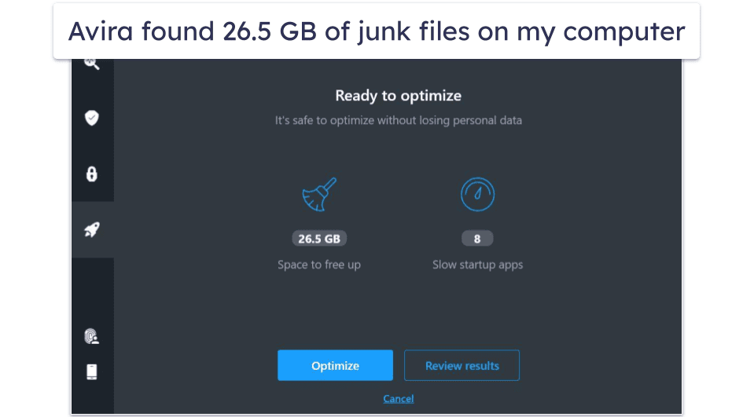This screenshot has width=754, height=417.
Task: Open the identity fingerprint icon in sidebar
Action: tap(92, 337)
